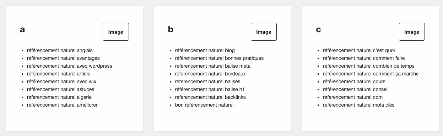Image resolution: width=443 pixels, height=136 pixels.
Task: Select 'référencement naturel bonnes pratiques' entry
Action: pyautogui.click(x=220, y=58)
